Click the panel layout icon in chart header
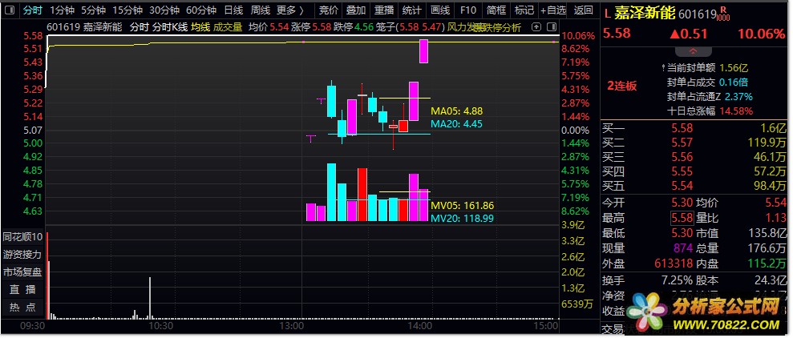This screenshot has width=793, height=338. [x=552, y=27]
